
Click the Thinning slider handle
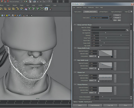(x=121, y=35)
